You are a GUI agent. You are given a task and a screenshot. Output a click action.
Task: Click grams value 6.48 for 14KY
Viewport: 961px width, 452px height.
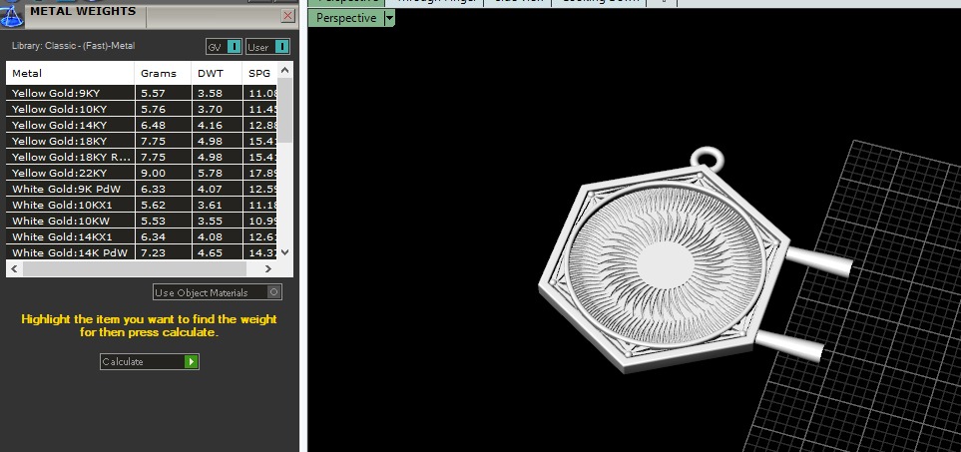[153, 125]
